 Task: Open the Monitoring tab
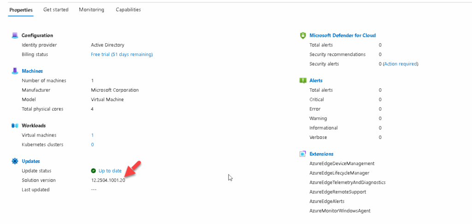coord(92,10)
